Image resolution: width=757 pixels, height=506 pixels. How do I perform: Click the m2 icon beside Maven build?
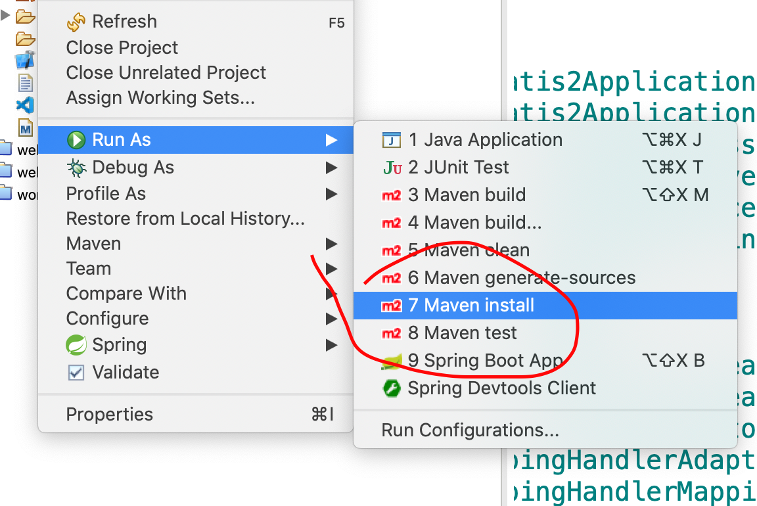(392, 196)
